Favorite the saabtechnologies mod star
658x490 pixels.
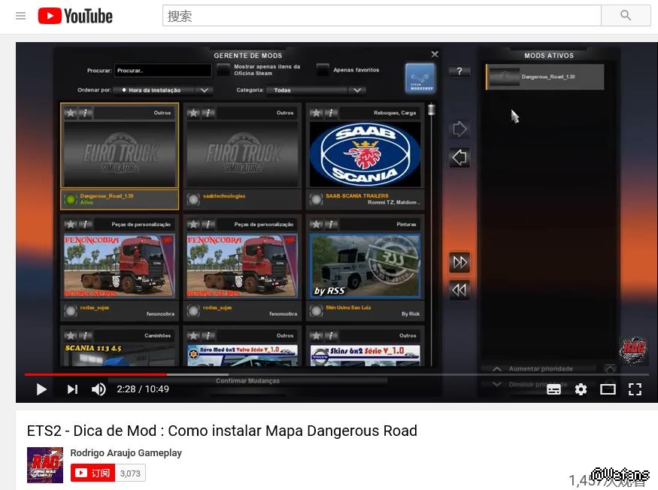pyautogui.click(x=193, y=113)
